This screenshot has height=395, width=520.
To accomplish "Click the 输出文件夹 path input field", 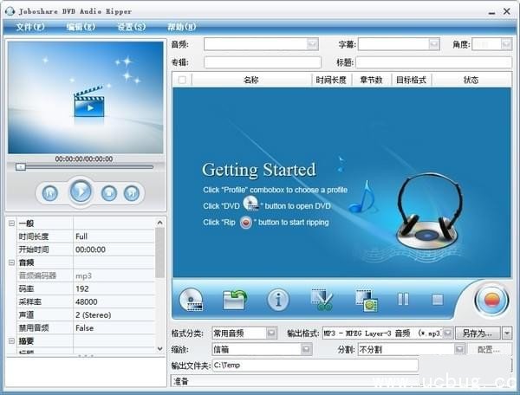I will (314, 365).
